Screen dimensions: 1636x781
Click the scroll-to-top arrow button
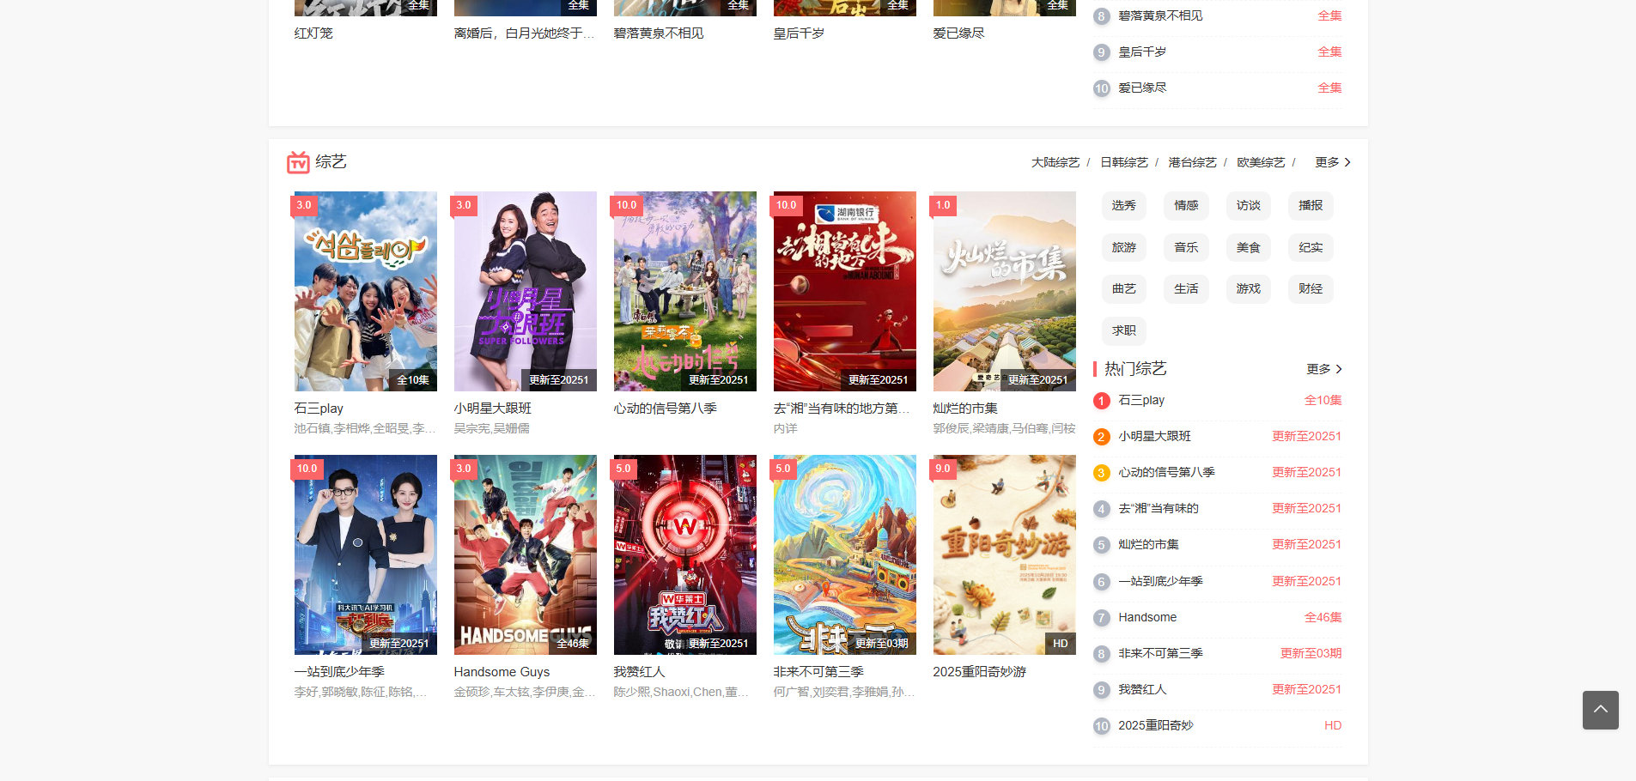1600,710
